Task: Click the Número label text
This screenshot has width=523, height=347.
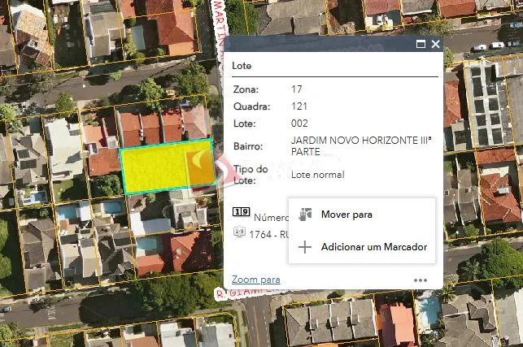Action: click(271, 218)
